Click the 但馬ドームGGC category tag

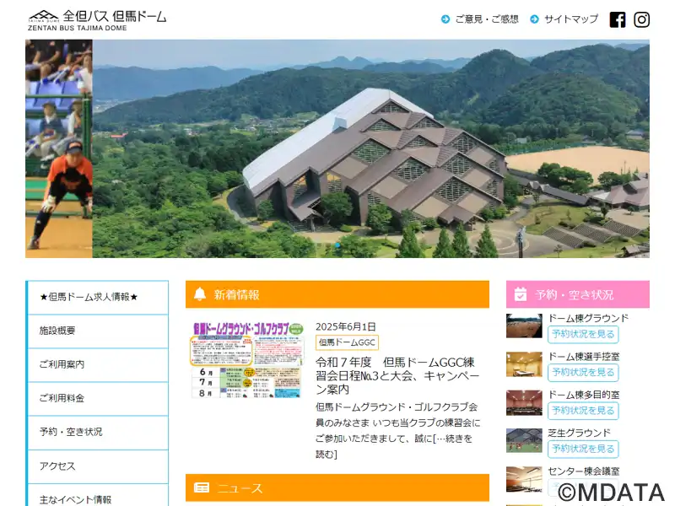[347, 342]
